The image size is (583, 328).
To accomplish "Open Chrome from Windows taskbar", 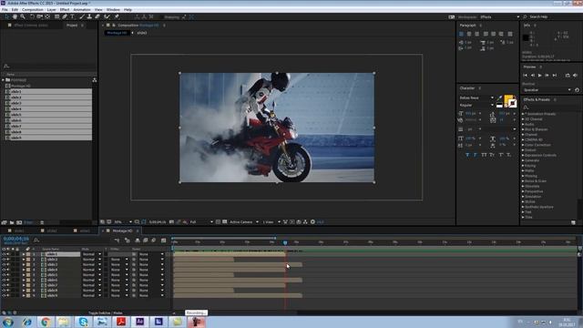I will click(46, 322).
